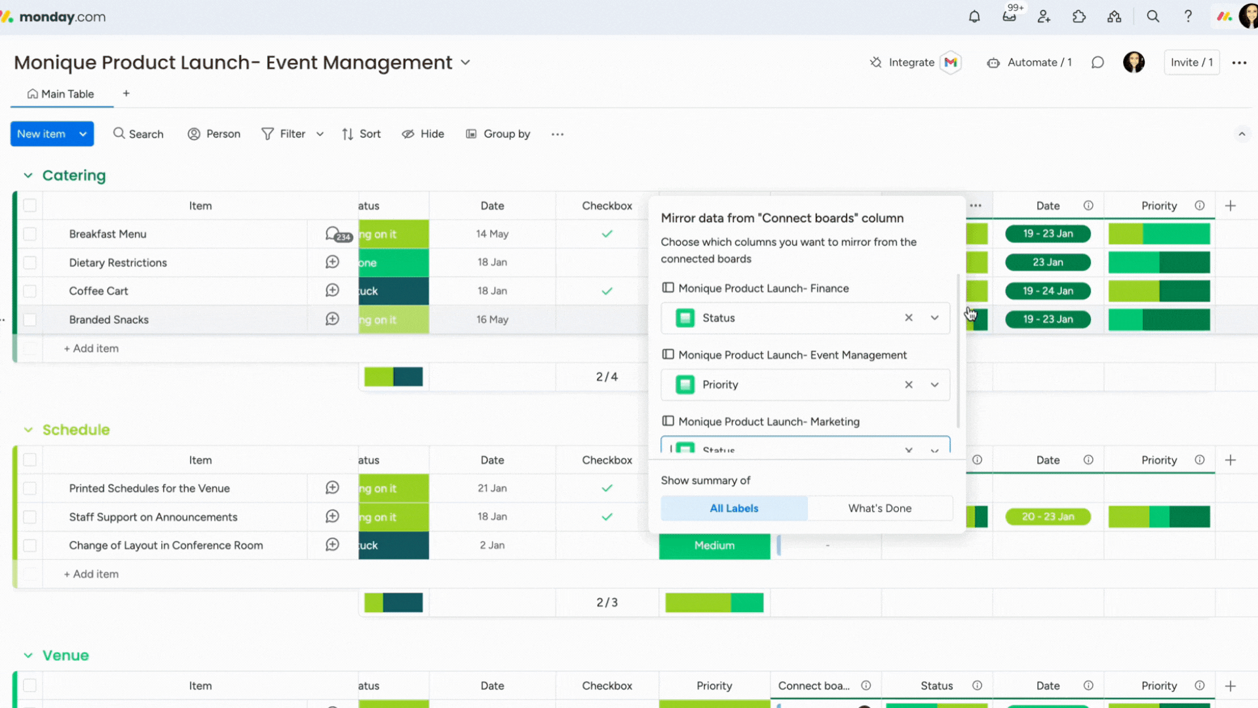The height and width of the screenshot is (708, 1258).
Task: Collapse the Catering group
Action: tap(28, 176)
